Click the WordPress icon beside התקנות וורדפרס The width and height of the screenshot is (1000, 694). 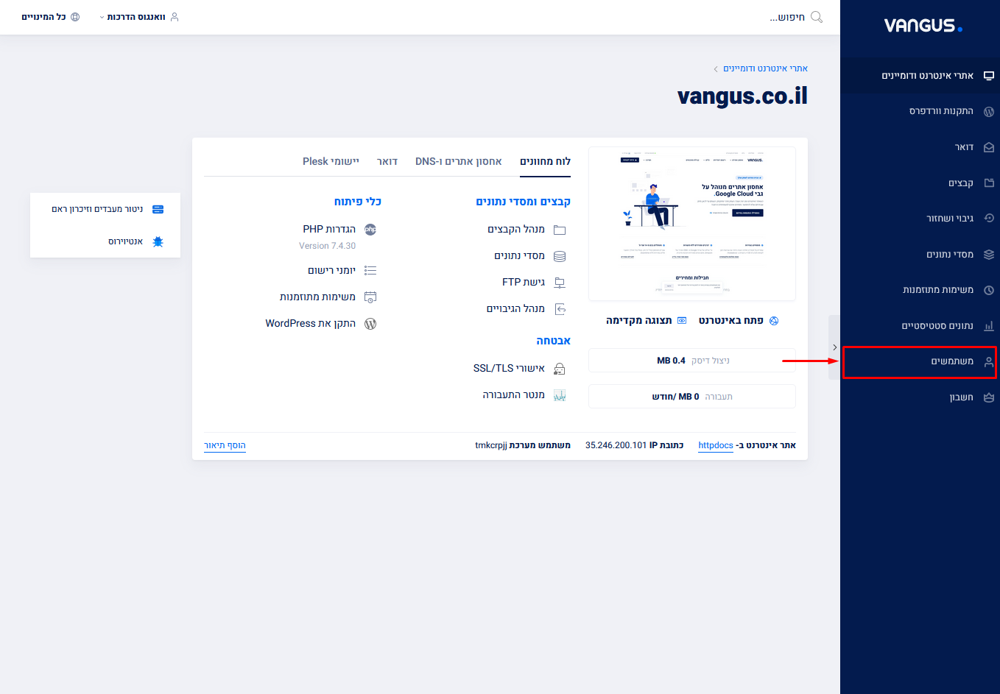point(989,112)
